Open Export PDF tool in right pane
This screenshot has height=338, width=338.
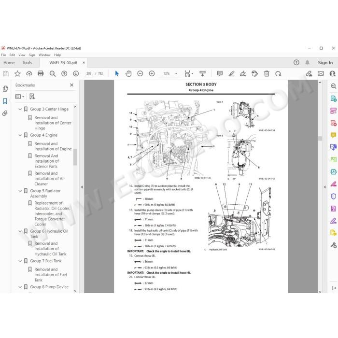tap(333, 99)
